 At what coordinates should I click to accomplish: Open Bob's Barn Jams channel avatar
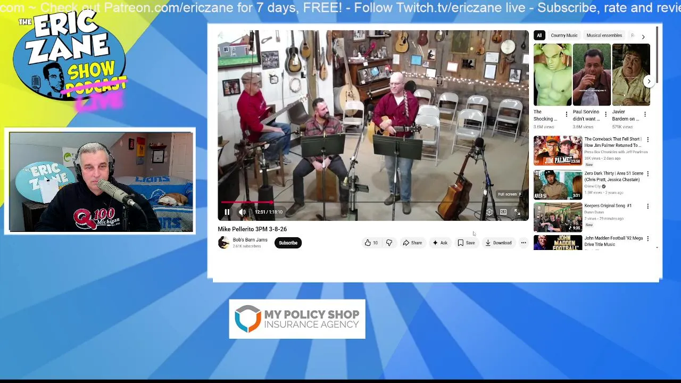[223, 243]
